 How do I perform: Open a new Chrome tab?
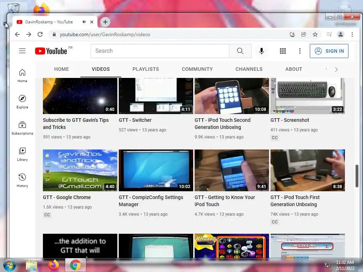(105, 22)
